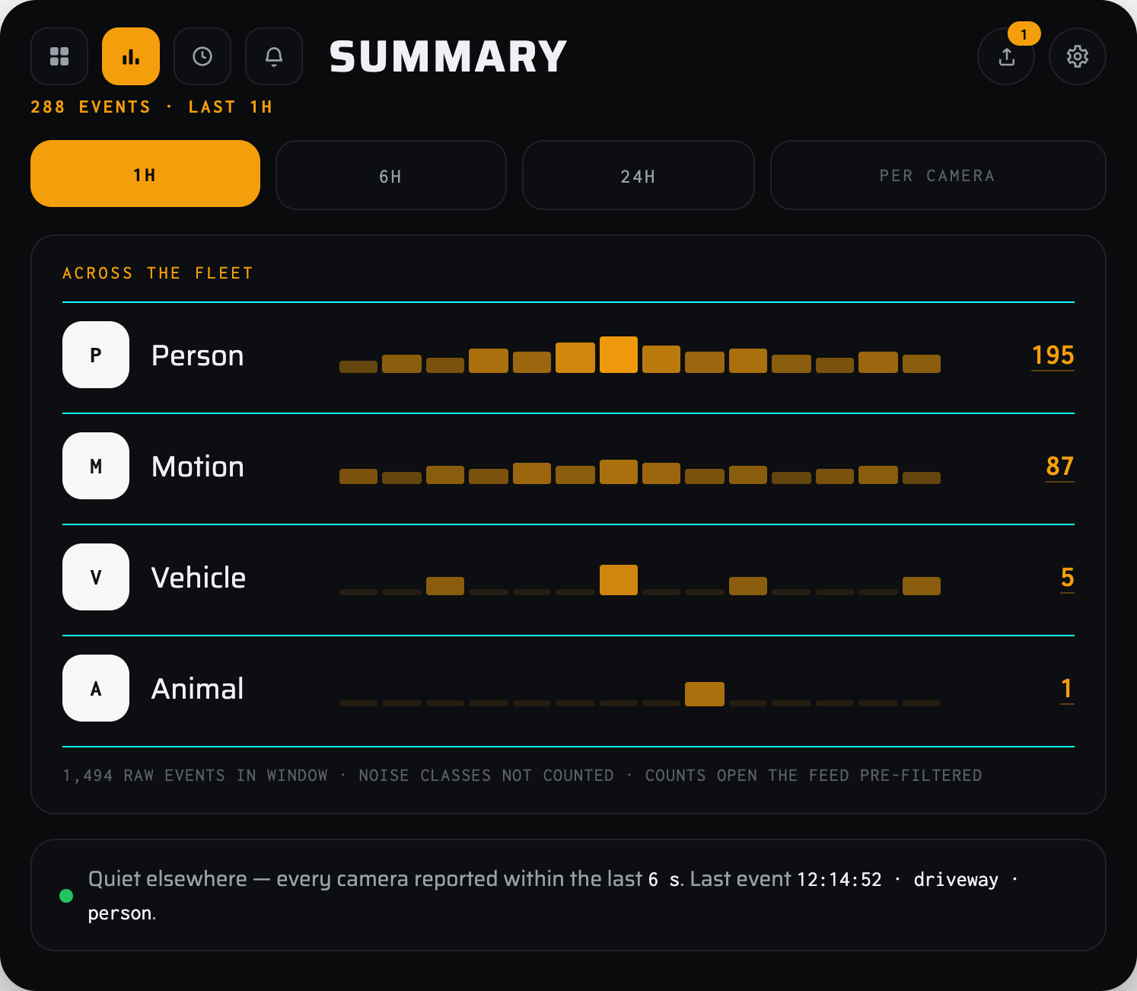
Task: Click the A badge for Animal
Action: (x=96, y=688)
